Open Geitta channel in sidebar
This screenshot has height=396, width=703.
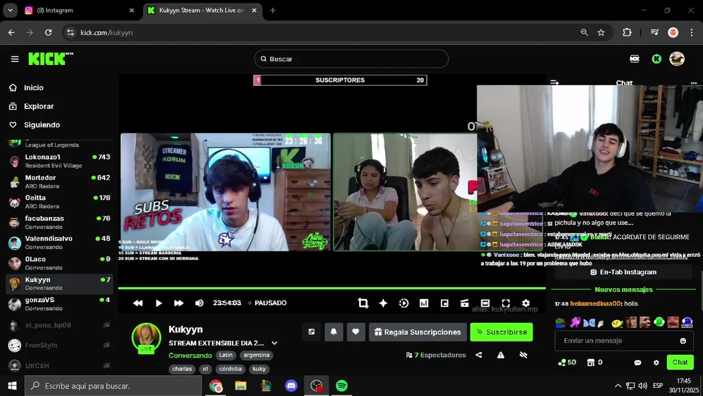[59, 202]
